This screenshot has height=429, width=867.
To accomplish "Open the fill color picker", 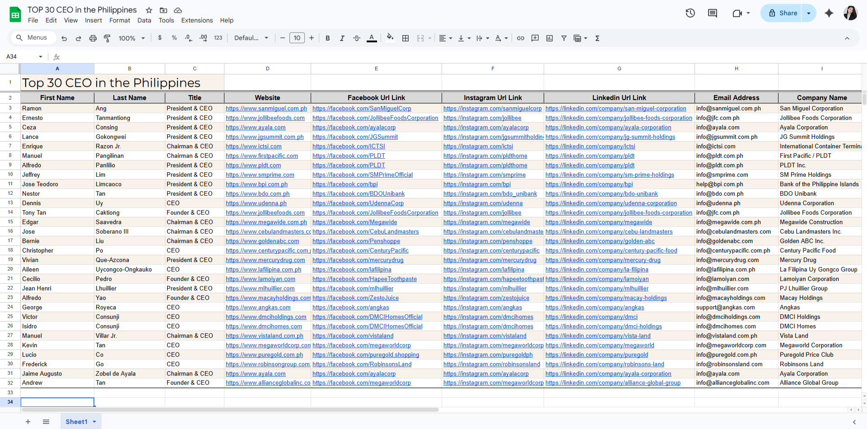I will click(390, 38).
